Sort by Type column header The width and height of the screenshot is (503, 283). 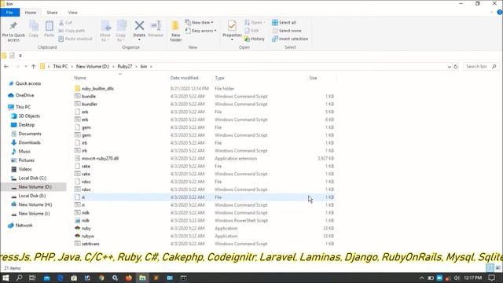(x=220, y=78)
